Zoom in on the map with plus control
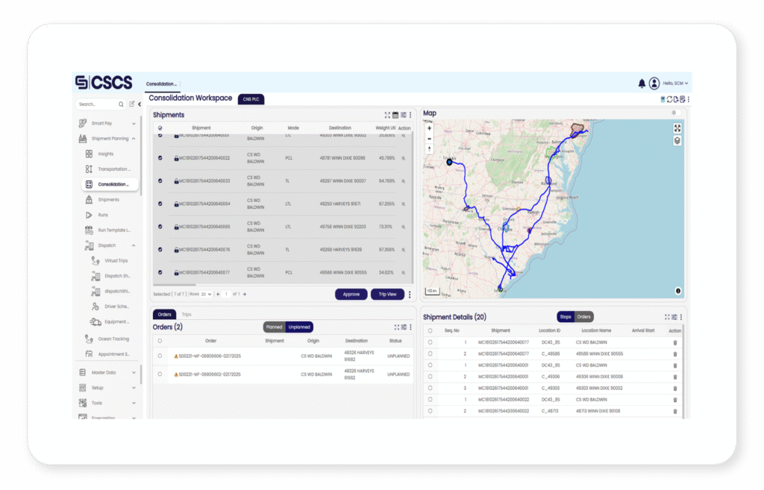The width and height of the screenshot is (764, 490). (429, 128)
